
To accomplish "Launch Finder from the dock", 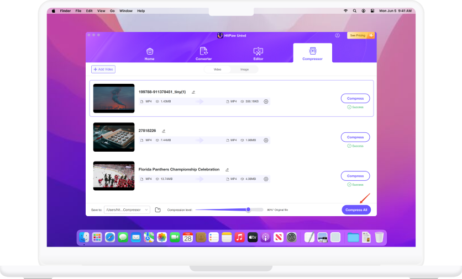I will click(84, 237).
